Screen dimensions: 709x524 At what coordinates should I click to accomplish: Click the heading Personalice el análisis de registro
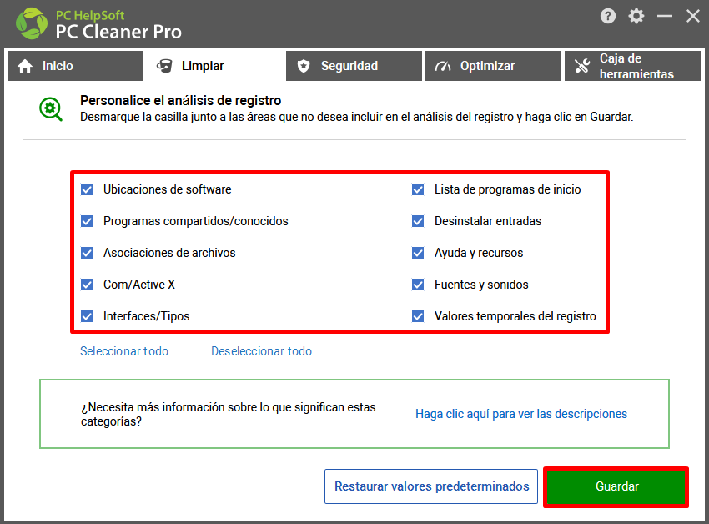pyautogui.click(x=181, y=100)
